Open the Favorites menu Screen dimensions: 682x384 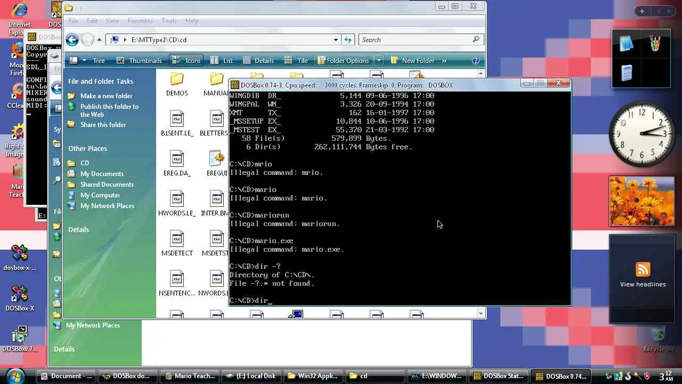click(x=140, y=20)
